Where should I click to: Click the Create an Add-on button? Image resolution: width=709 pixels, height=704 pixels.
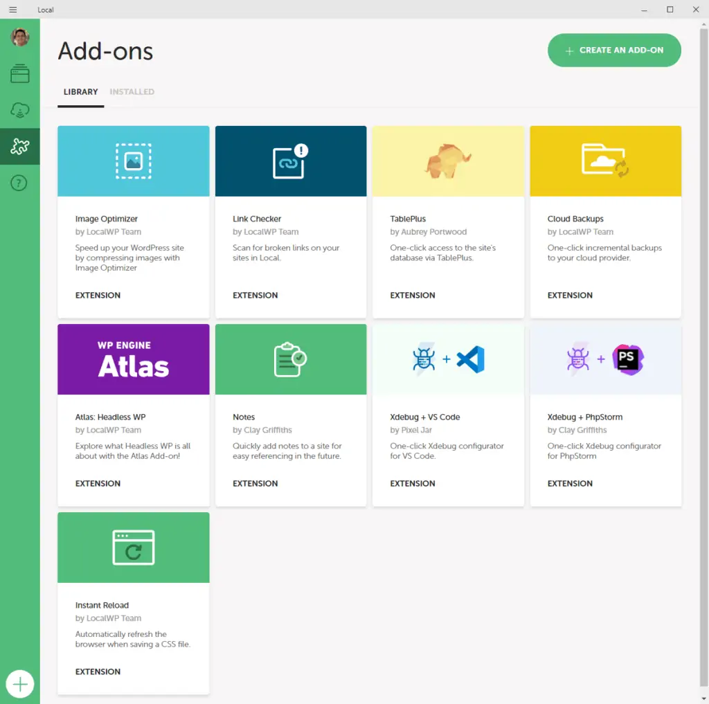[614, 51]
